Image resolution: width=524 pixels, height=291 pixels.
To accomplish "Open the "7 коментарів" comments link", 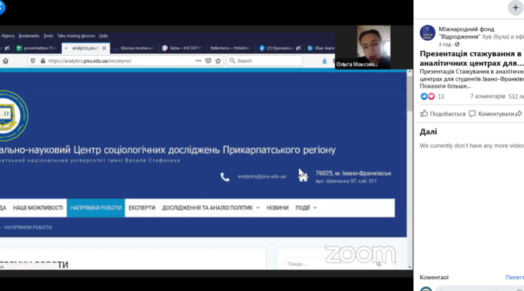I will tap(488, 96).
